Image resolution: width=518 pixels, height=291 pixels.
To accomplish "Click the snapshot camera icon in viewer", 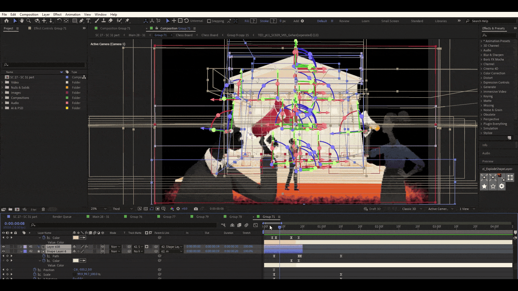I will point(196,209).
